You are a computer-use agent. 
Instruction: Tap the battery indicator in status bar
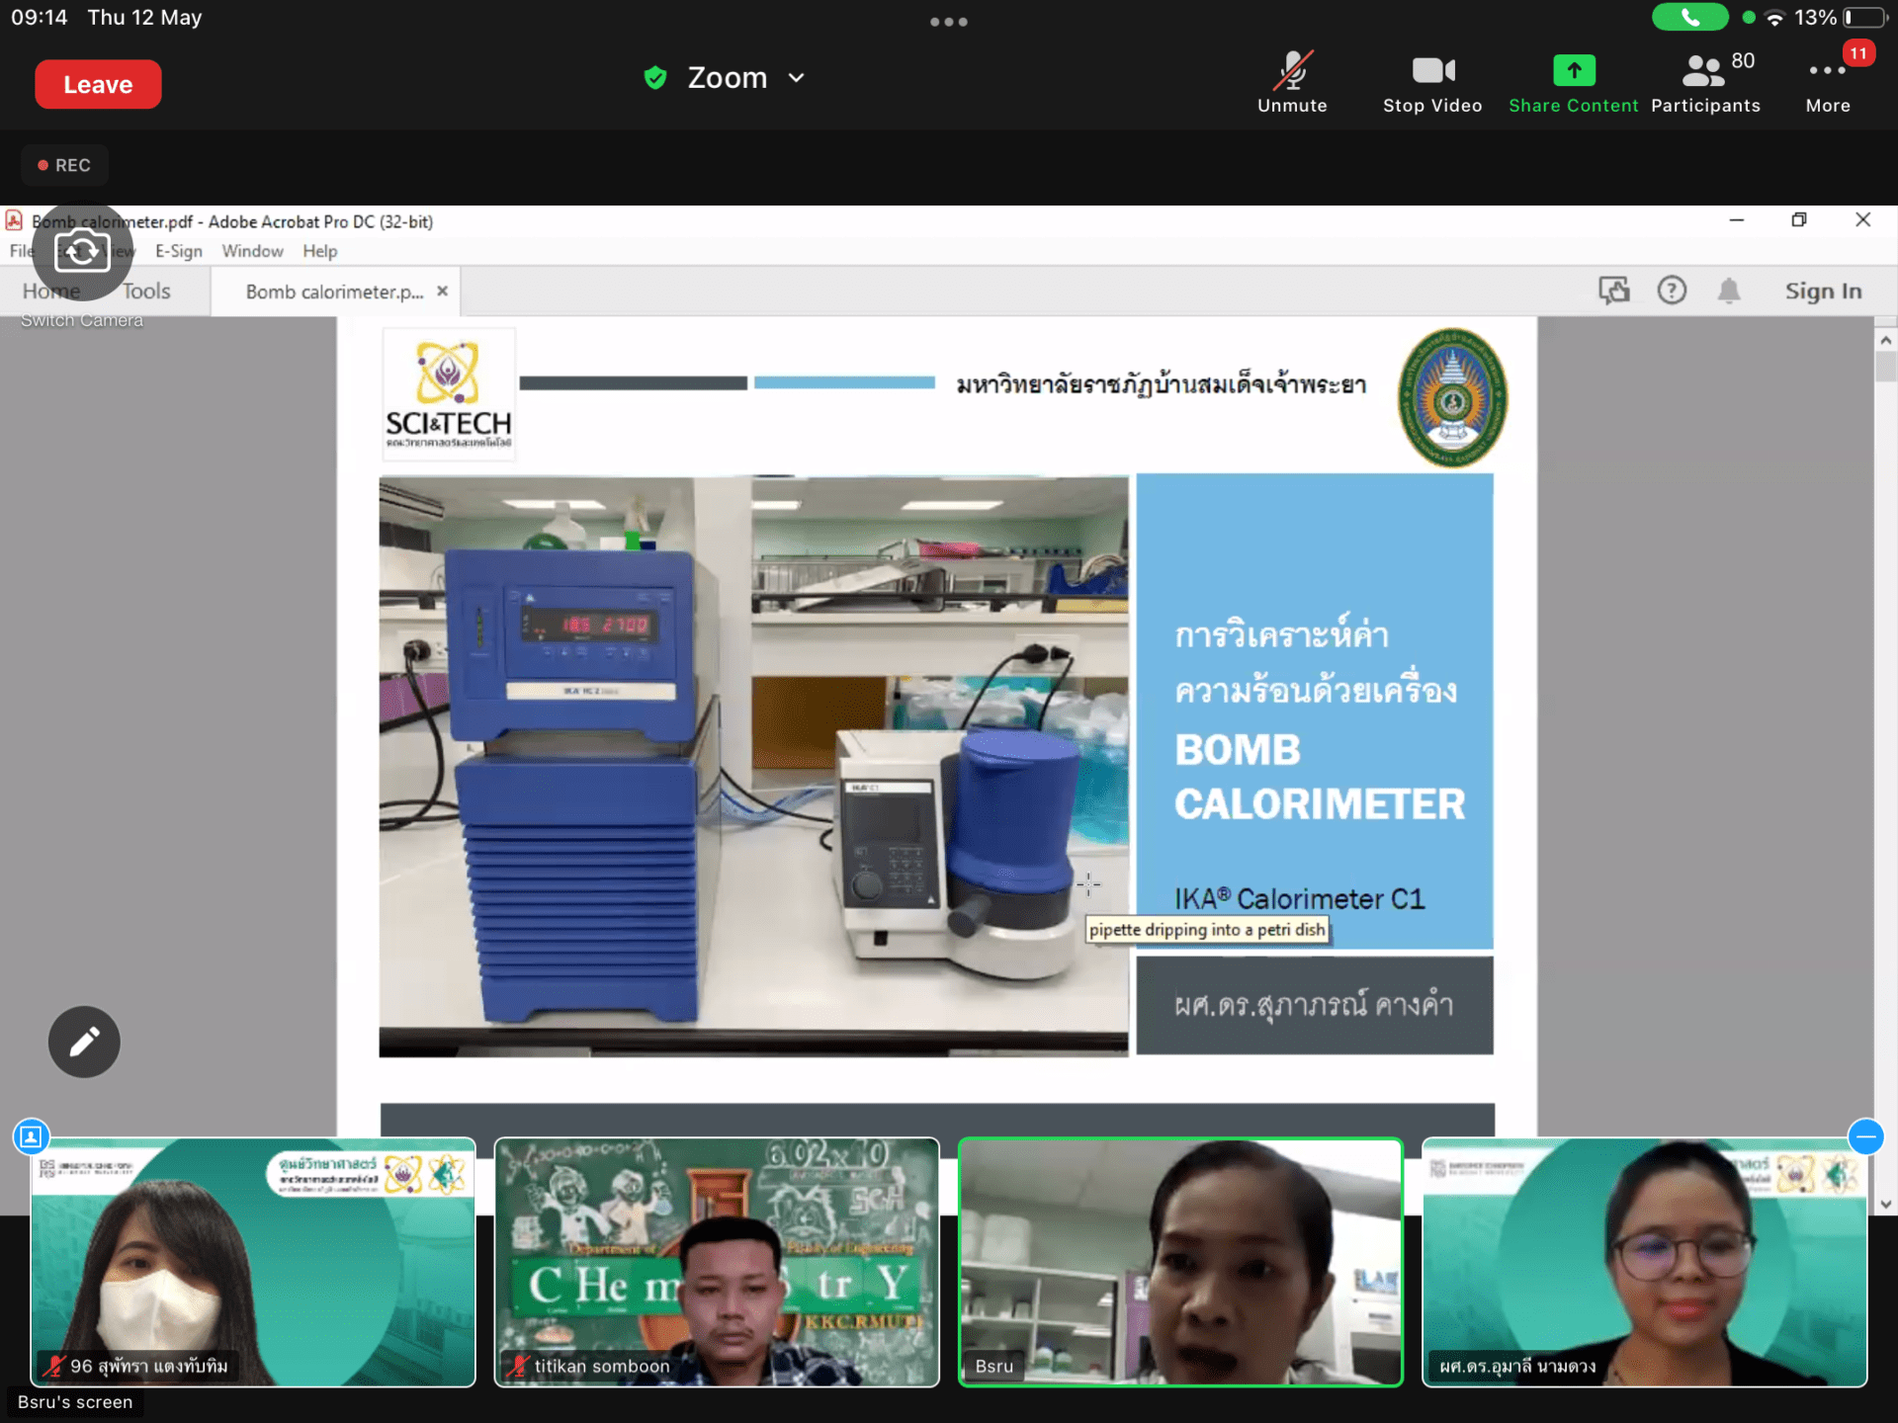point(1864,18)
